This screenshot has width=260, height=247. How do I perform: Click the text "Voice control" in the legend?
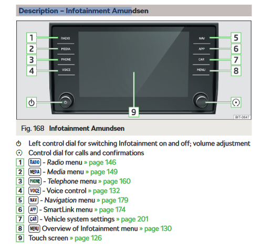(x=67, y=191)
